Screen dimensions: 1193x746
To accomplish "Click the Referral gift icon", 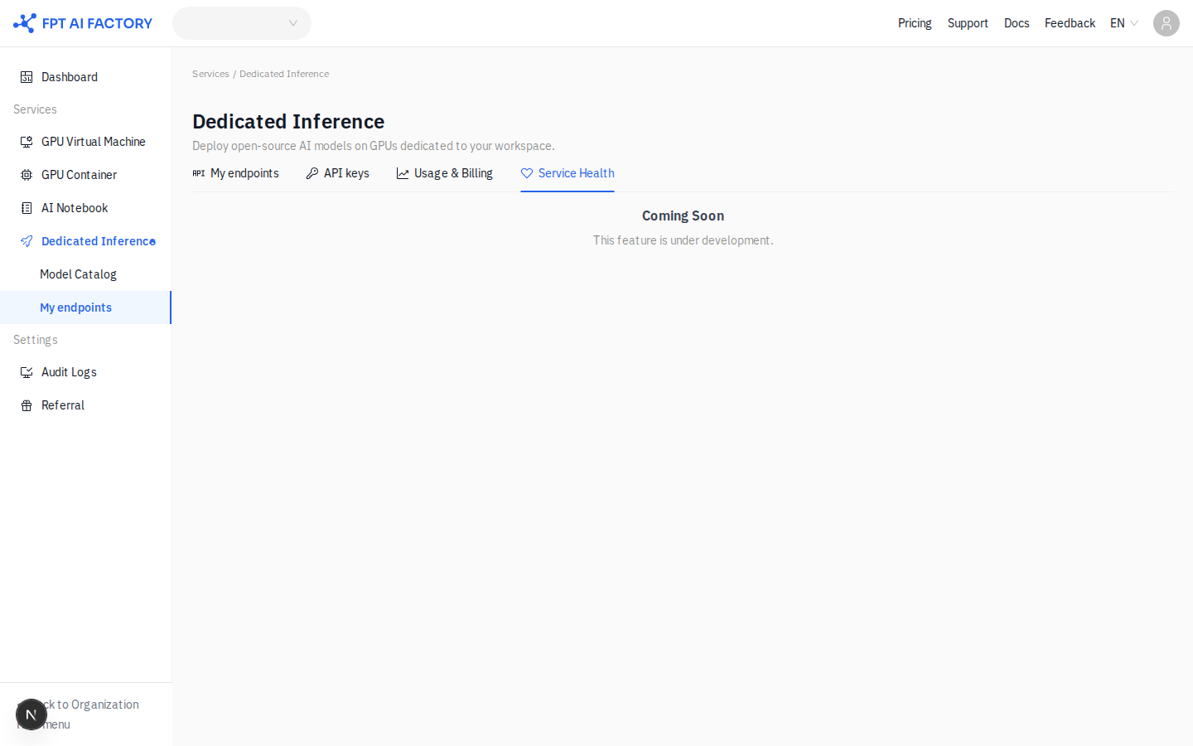I will (x=27, y=405).
